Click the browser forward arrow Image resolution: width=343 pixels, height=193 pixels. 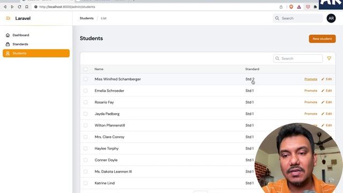(12, 7)
